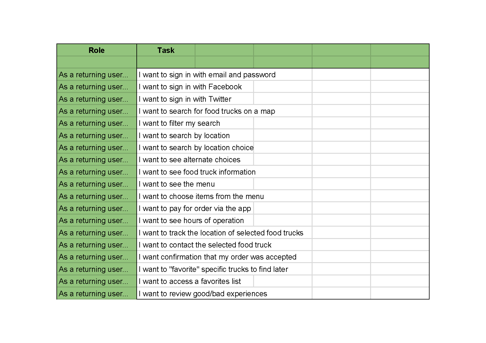Select the 'I want to see the menu' cell
Image resolution: width=486 pixels, height=343 pixels.
click(x=195, y=184)
